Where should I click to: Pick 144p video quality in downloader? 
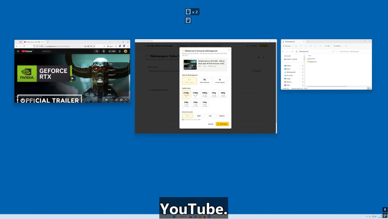coord(204,104)
